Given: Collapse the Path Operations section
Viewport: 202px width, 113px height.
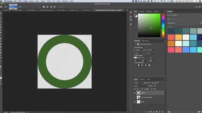Looking at the screenshot, I should [x=134, y=63].
